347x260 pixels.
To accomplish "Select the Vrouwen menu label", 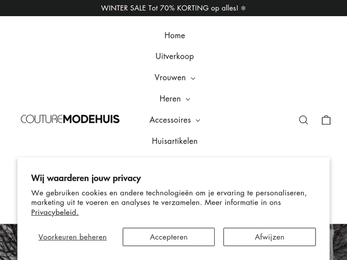I will (x=170, y=78).
